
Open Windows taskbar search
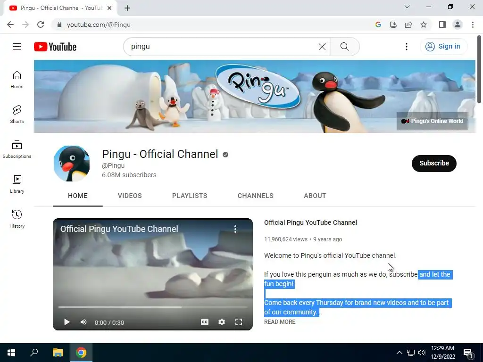34,353
